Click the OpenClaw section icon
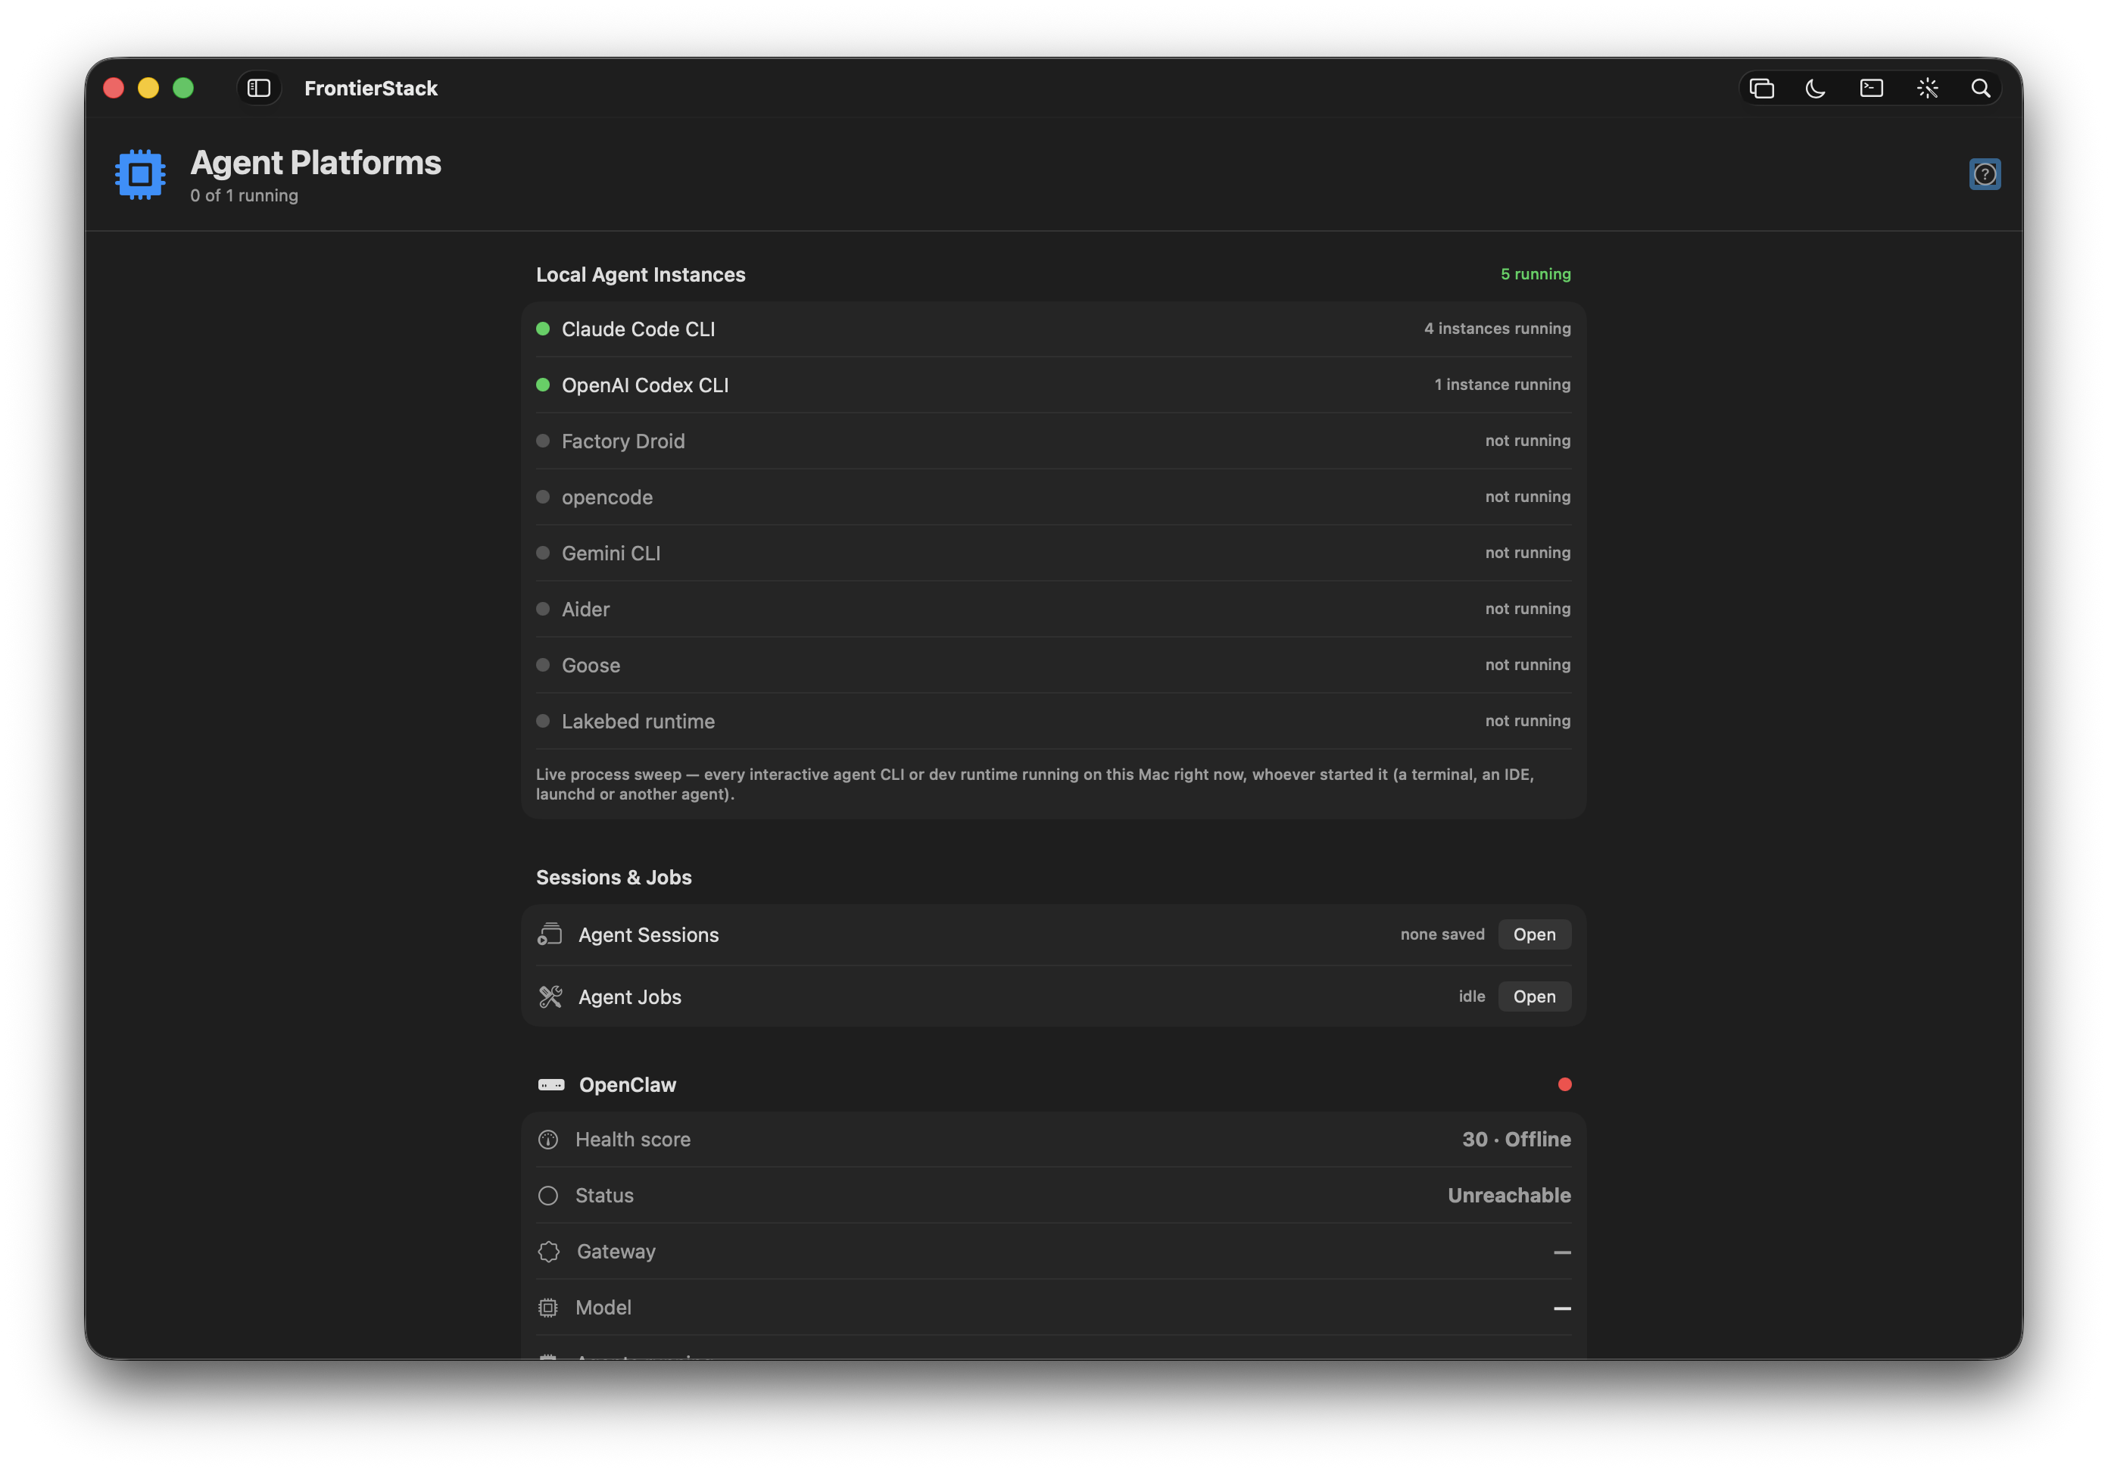 click(551, 1084)
